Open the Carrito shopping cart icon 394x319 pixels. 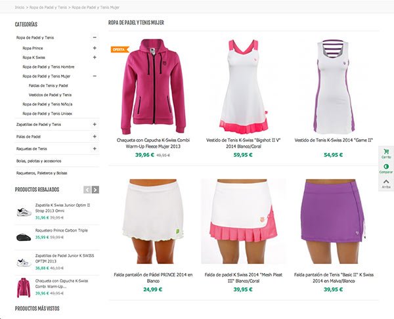tap(386, 154)
